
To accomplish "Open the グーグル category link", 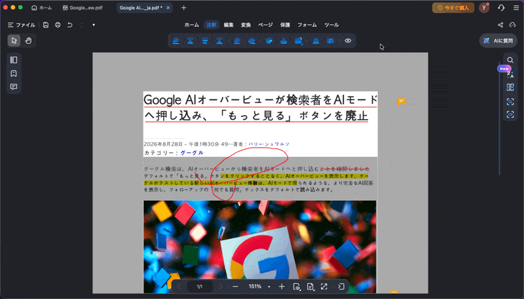I will pyautogui.click(x=192, y=153).
